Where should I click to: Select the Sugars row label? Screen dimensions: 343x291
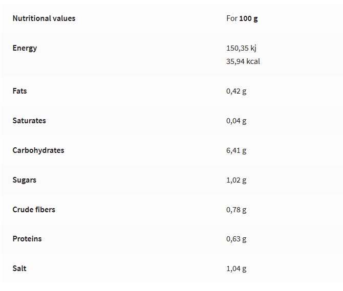tap(25, 180)
